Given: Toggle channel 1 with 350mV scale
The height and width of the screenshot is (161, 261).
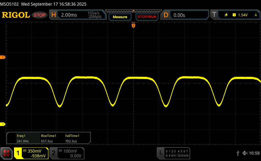Looking at the screenshot, I should 31,153.
